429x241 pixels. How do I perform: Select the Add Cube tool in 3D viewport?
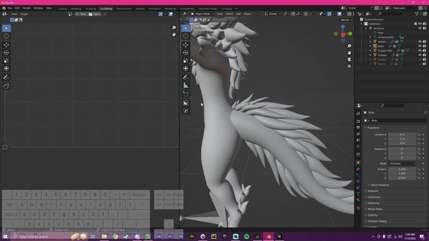pos(186,94)
